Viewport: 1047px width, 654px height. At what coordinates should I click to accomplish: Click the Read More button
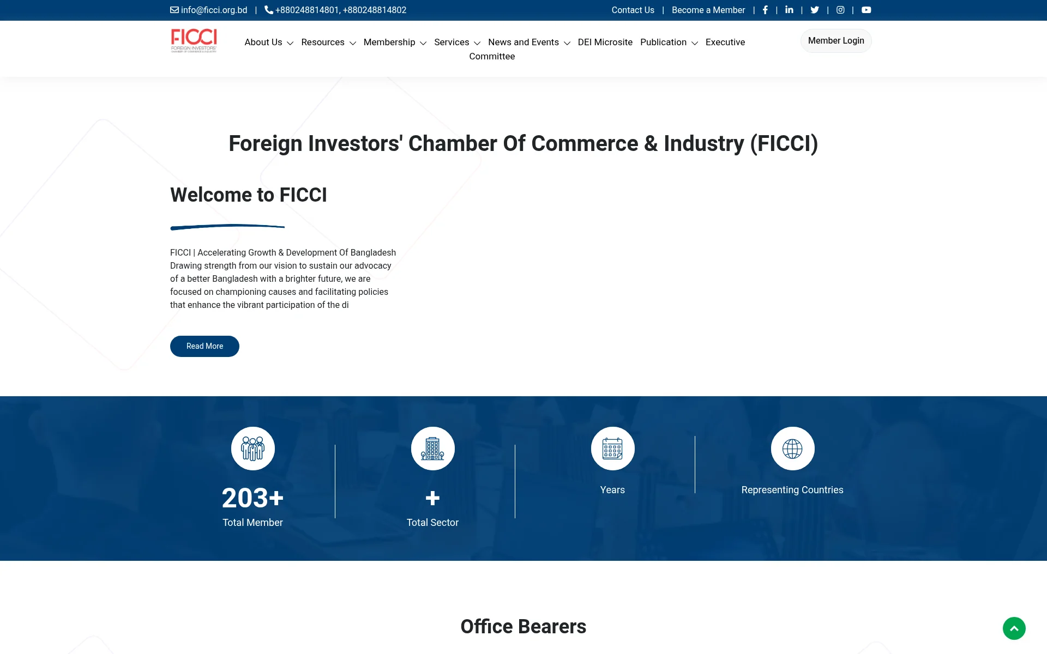[204, 346]
